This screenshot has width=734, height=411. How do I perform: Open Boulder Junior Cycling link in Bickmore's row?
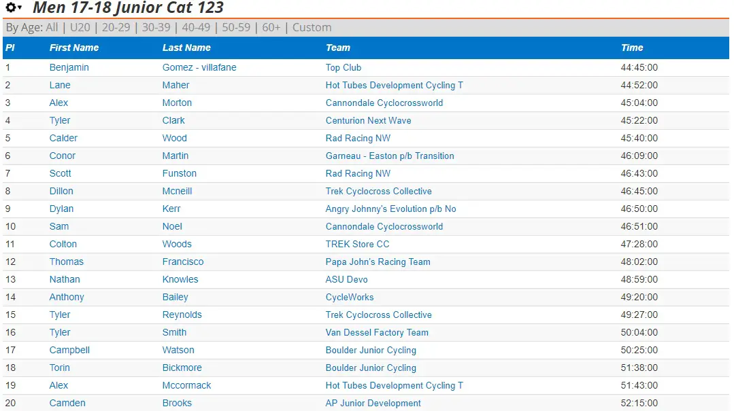coord(371,368)
